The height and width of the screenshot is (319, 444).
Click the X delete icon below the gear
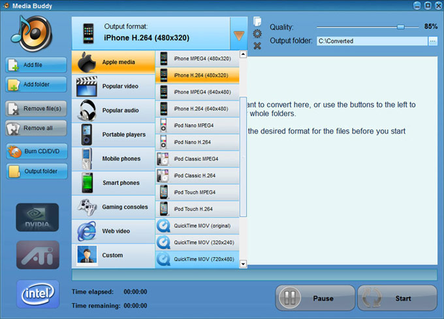pyautogui.click(x=257, y=46)
